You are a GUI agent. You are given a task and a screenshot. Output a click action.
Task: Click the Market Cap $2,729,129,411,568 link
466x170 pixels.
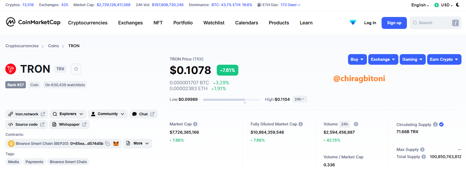tap(113, 5)
